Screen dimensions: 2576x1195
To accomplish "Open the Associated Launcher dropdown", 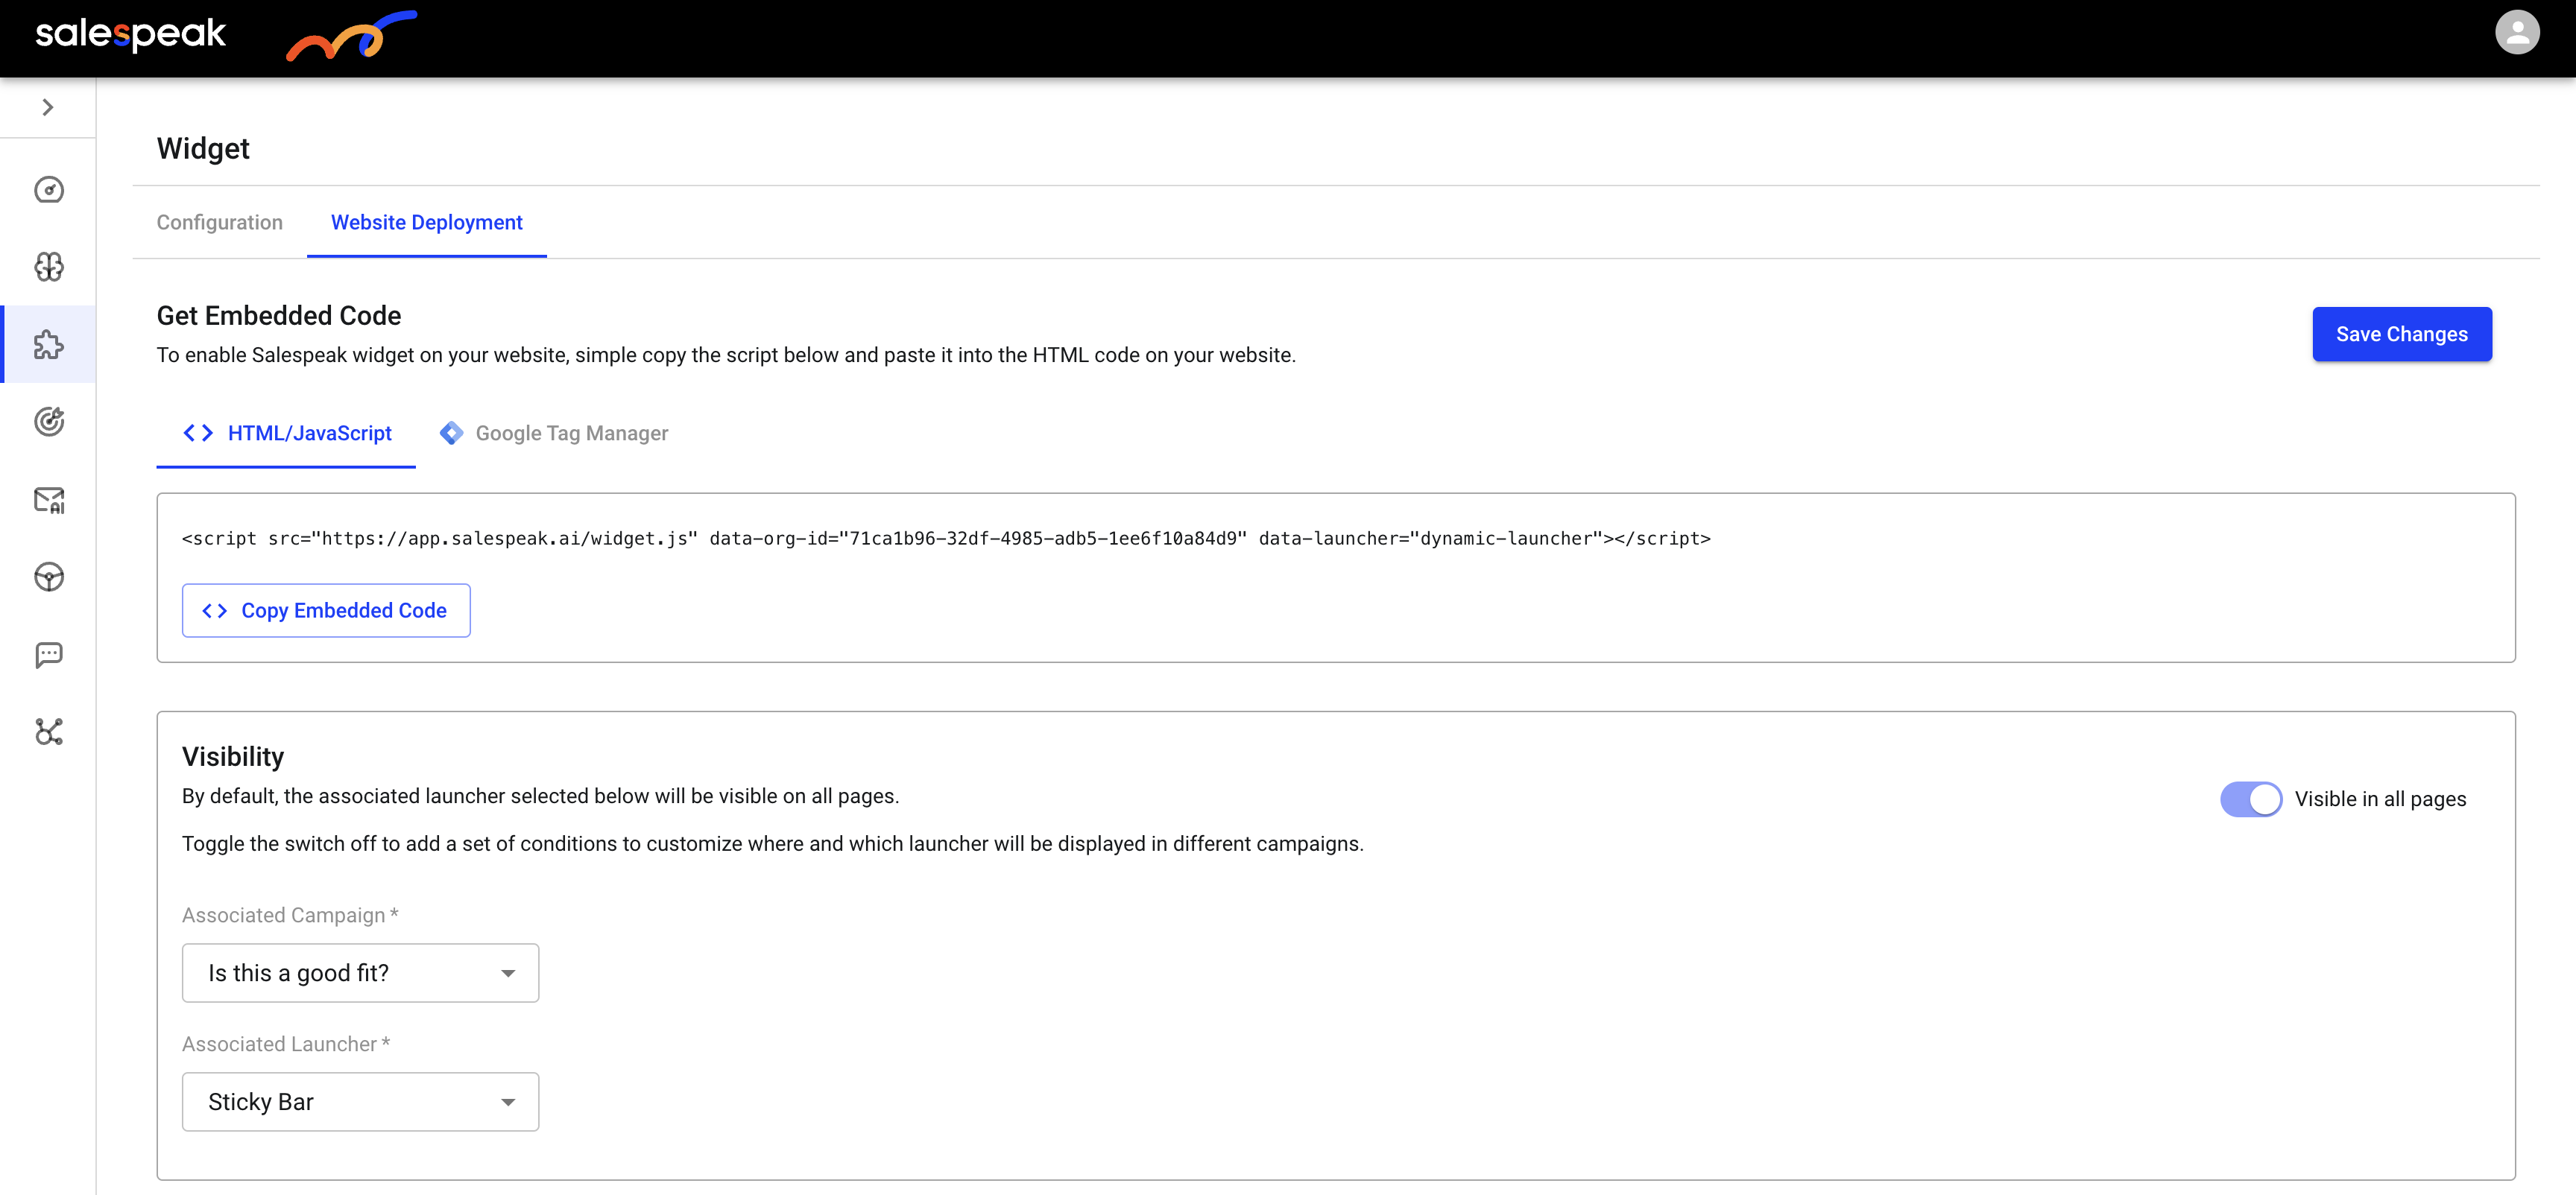I will pyautogui.click(x=360, y=1102).
